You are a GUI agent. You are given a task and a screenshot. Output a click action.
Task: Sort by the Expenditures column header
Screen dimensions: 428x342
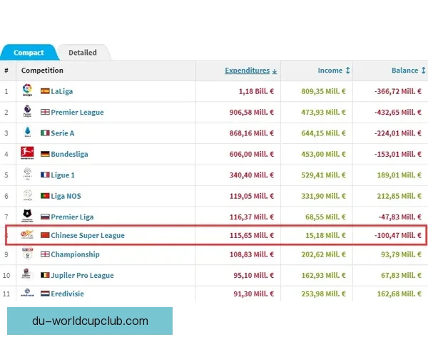pyautogui.click(x=248, y=71)
